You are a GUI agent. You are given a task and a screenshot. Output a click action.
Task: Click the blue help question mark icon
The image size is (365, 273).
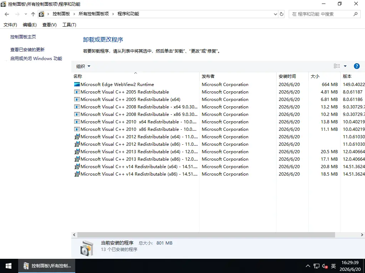[x=356, y=66]
